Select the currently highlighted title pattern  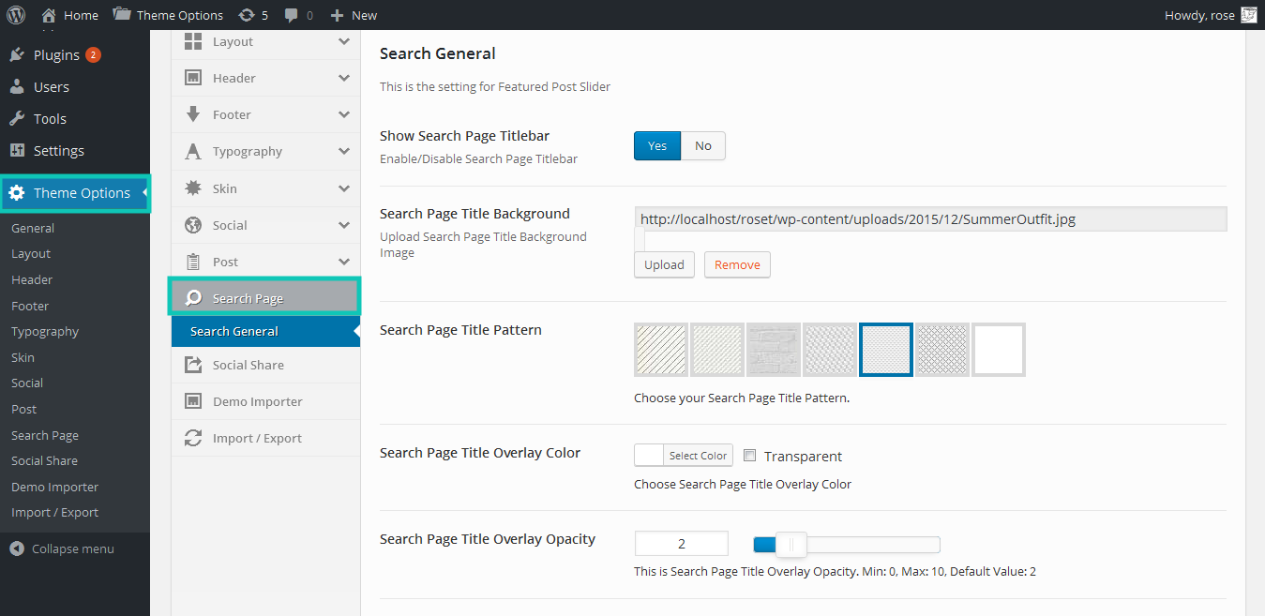click(886, 350)
